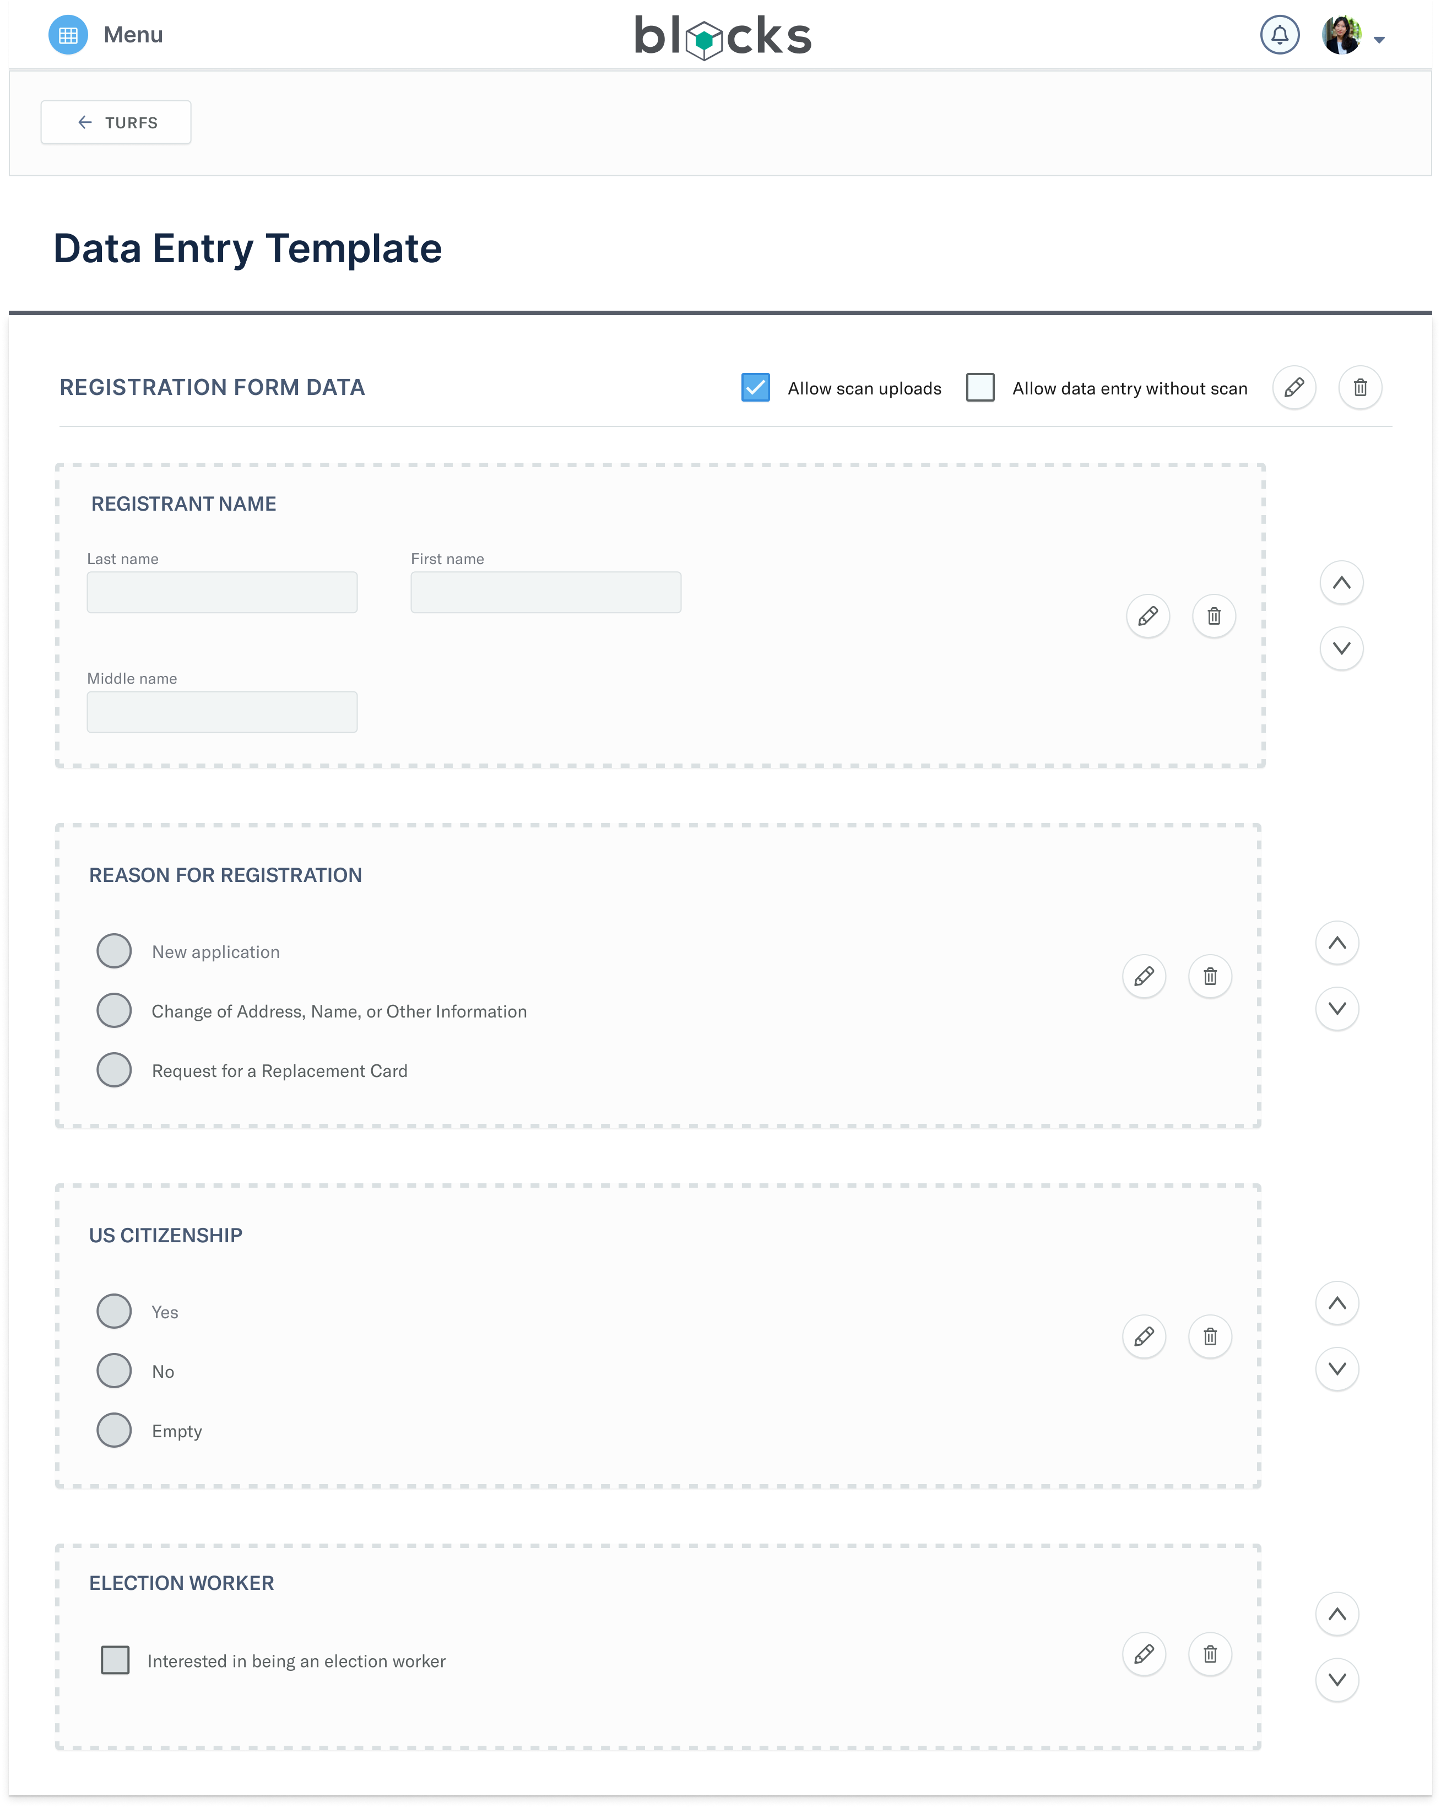This screenshot has width=1441, height=1808.
Task: Edit the US Citizenship block
Action: [1144, 1336]
